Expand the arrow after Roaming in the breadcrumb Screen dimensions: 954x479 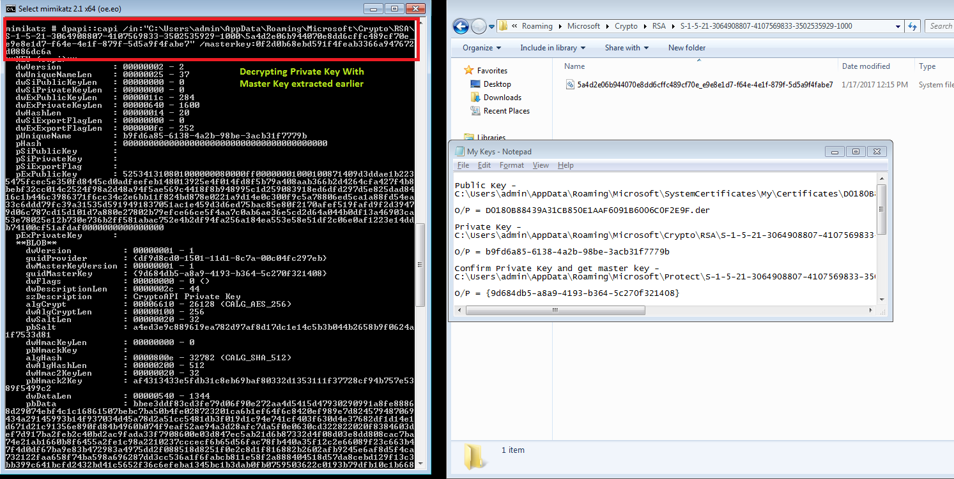click(560, 26)
